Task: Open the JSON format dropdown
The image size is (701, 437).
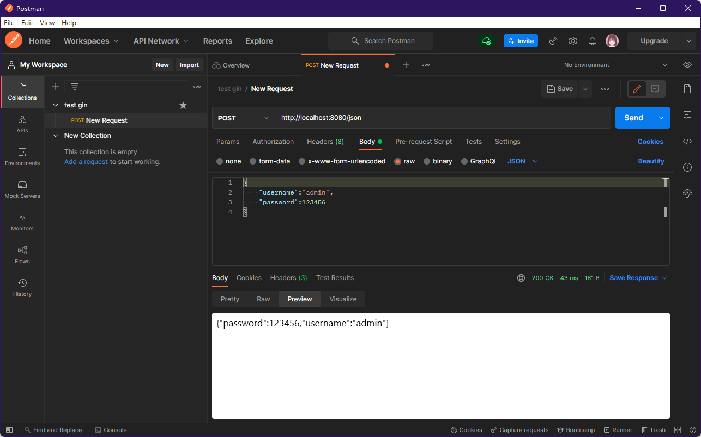Action: (x=523, y=161)
